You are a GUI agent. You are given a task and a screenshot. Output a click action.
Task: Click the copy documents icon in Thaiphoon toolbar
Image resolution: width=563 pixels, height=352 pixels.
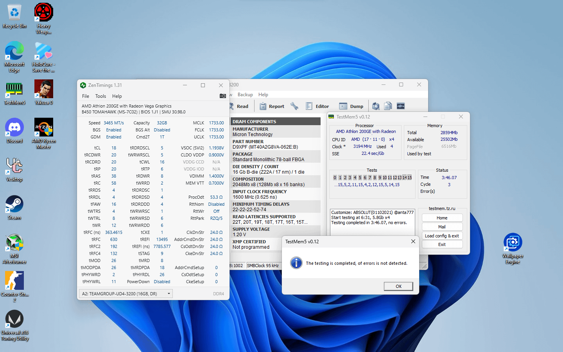(388, 106)
